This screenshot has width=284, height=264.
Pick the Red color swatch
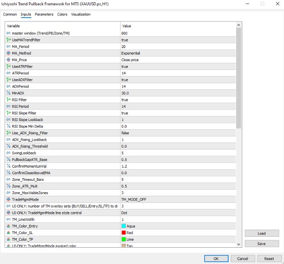[x=124, y=233]
